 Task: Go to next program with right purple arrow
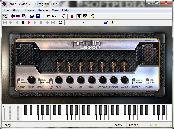[19, 16]
